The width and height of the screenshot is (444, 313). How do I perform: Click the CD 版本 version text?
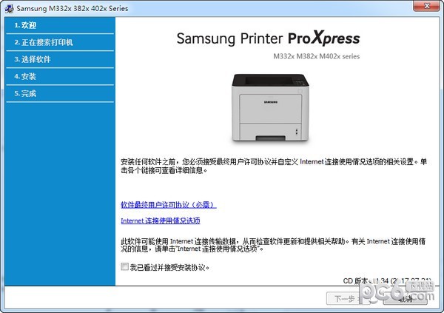point(387,280)
